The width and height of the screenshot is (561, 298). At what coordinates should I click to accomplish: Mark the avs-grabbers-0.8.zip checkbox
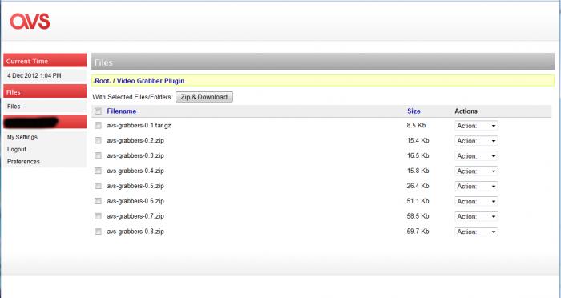coord(98,232)
